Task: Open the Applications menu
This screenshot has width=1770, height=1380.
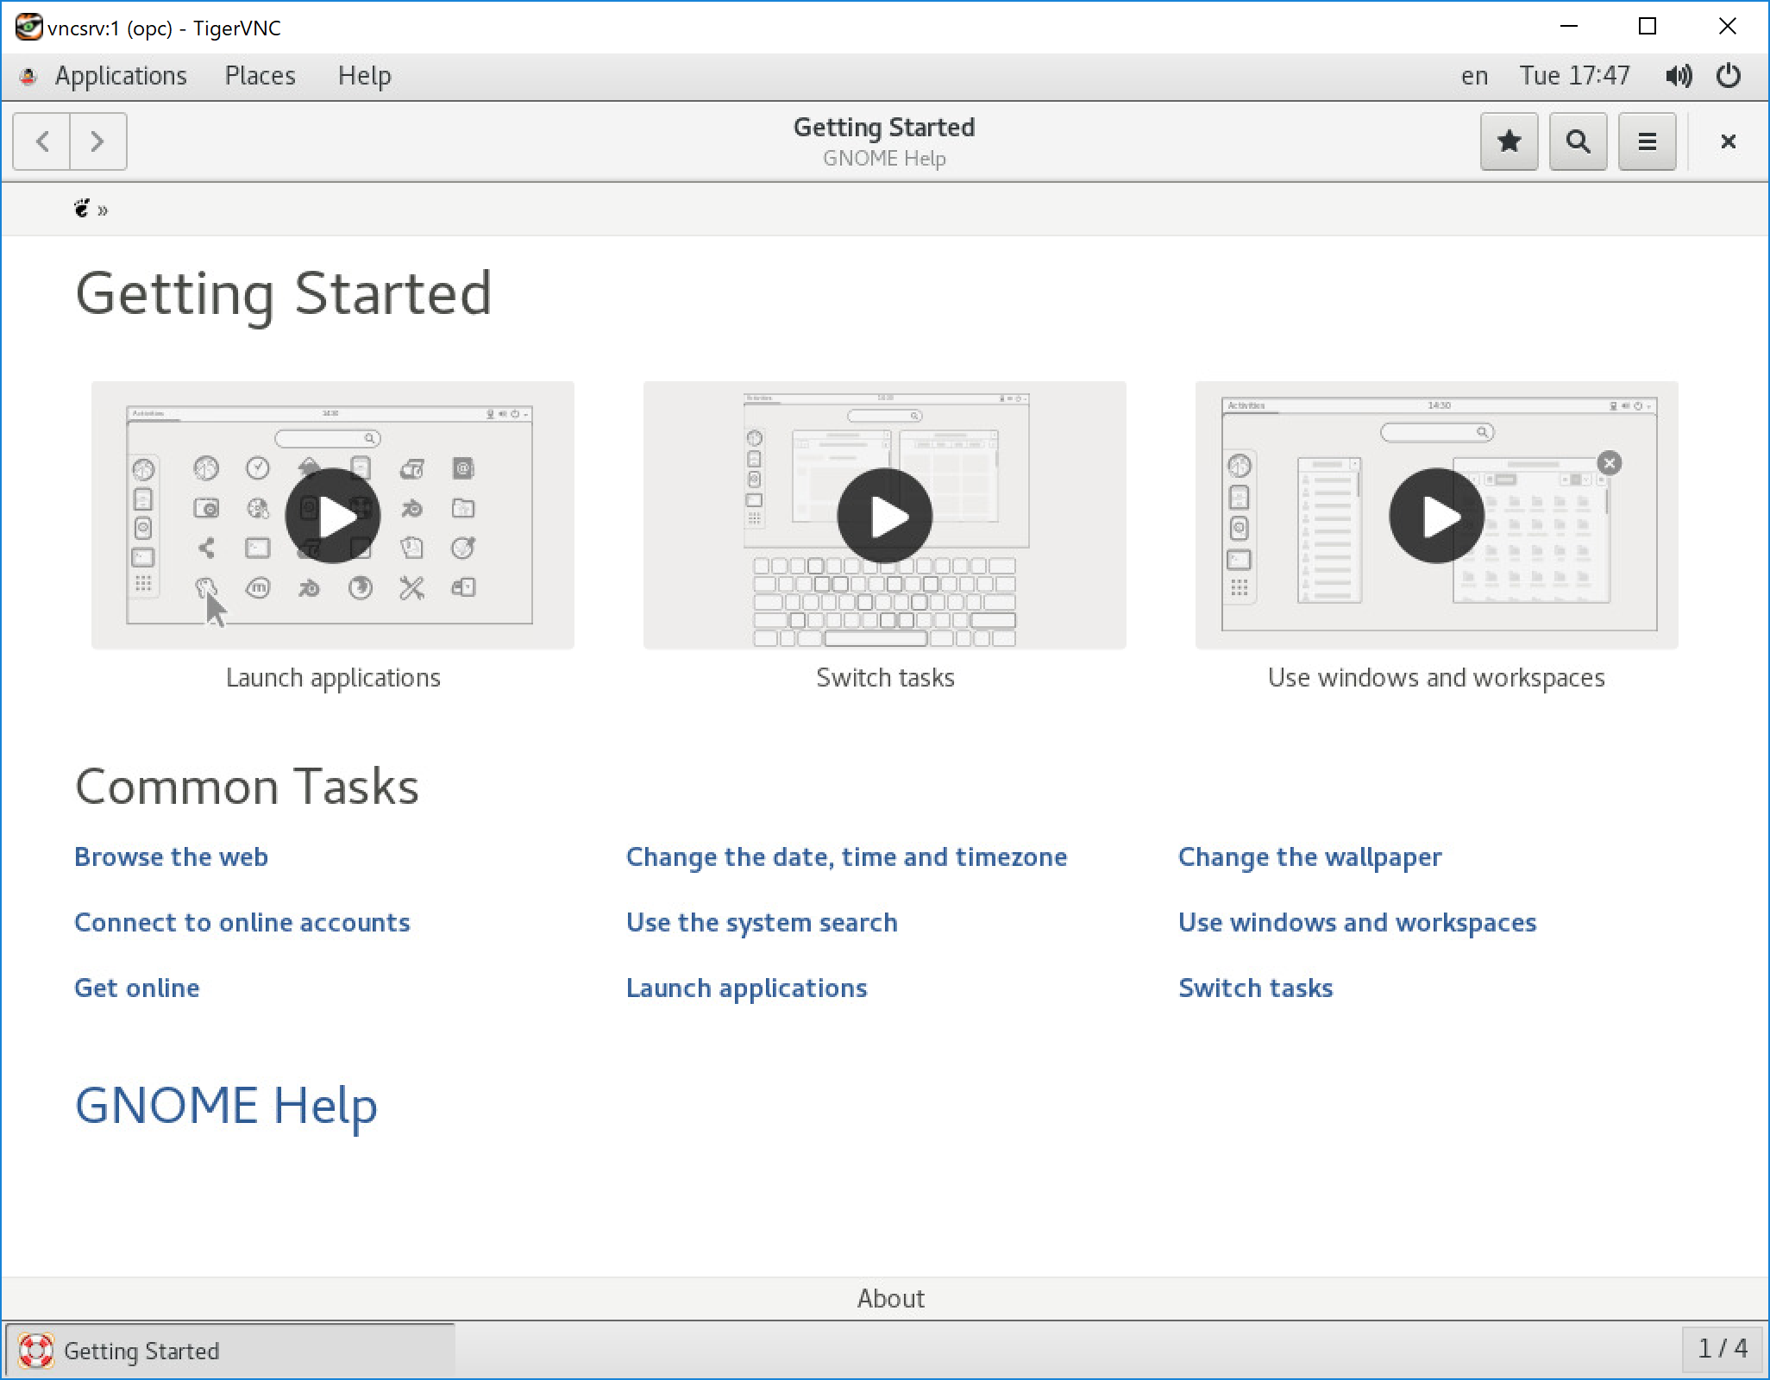Action: click(121, 76)
